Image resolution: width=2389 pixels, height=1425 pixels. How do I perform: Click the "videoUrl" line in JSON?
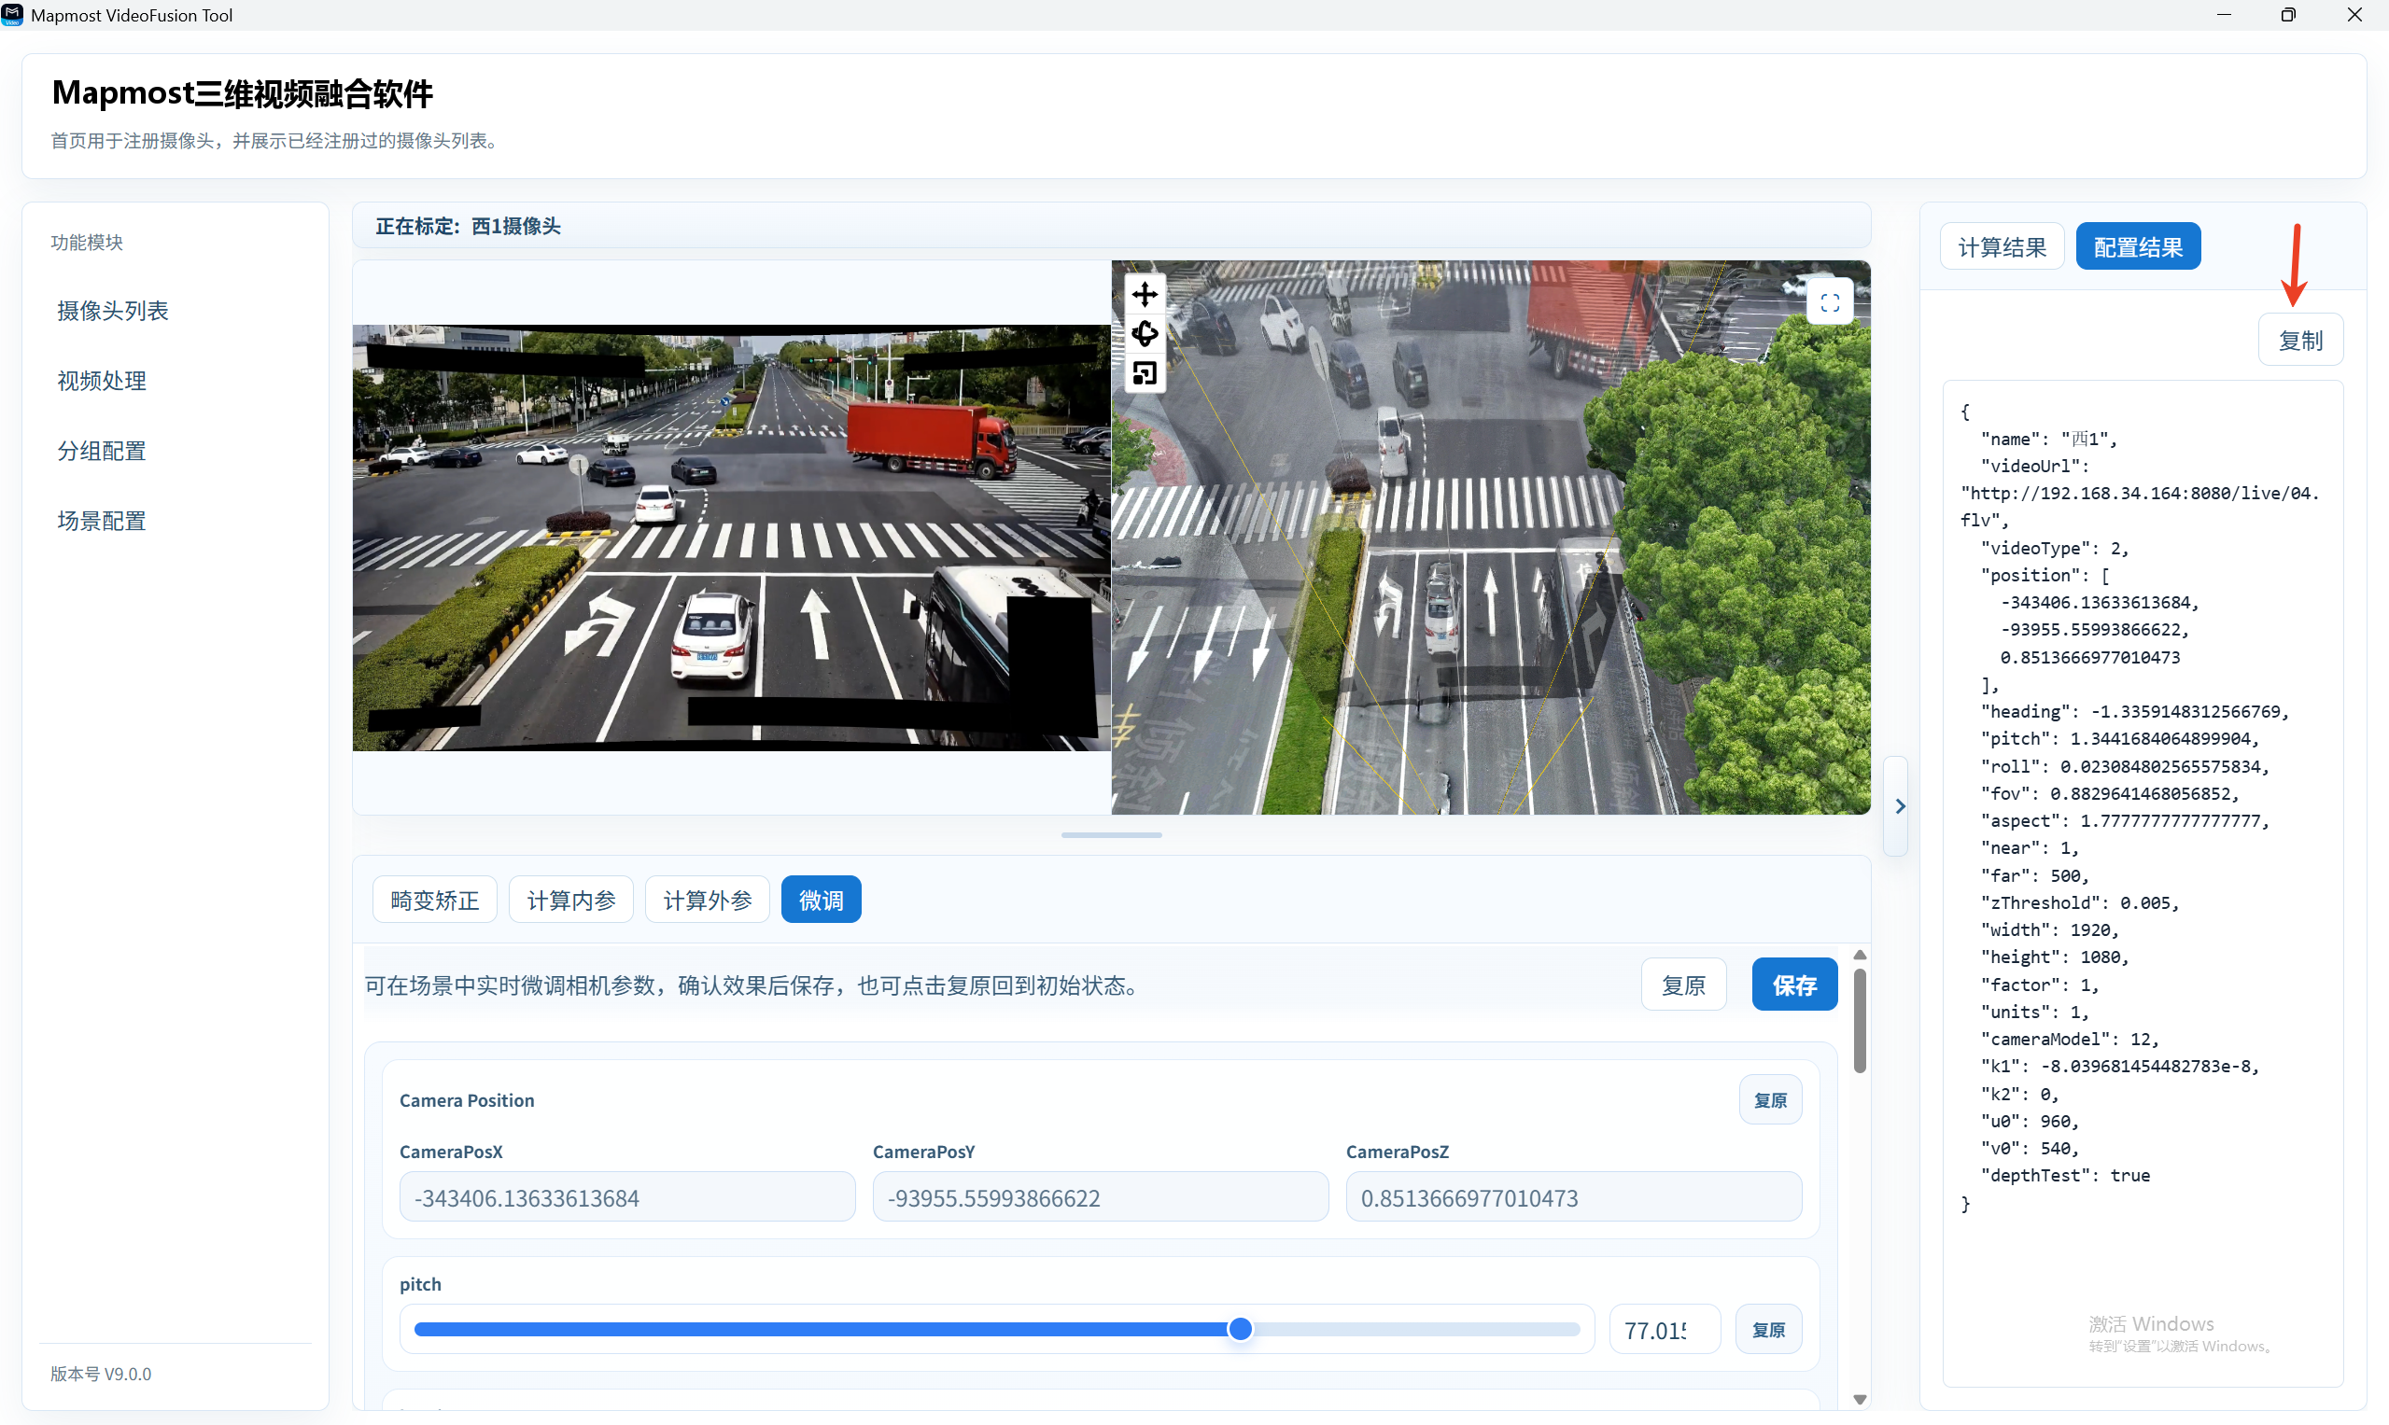click(2033, 466)
